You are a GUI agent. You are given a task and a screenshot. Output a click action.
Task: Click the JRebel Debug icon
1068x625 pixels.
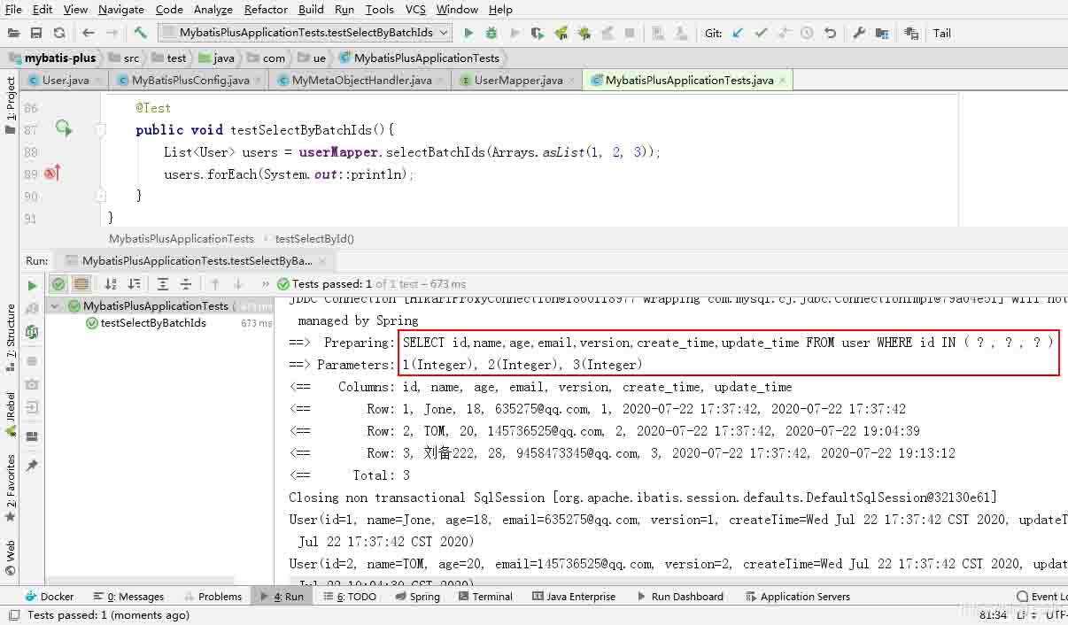point(584,33)
